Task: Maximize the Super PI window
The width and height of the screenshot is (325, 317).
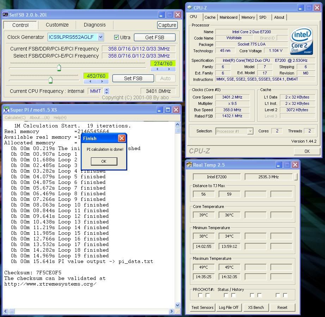Action: [168, 110]
